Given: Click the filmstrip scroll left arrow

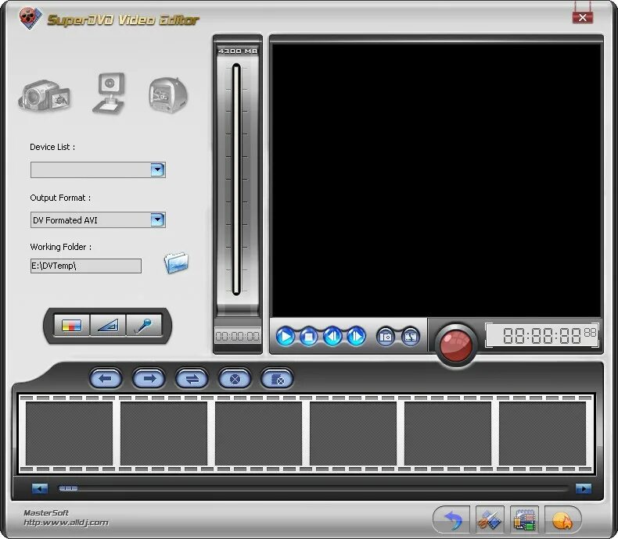Looking at the screenshot, I should [39, 489].
